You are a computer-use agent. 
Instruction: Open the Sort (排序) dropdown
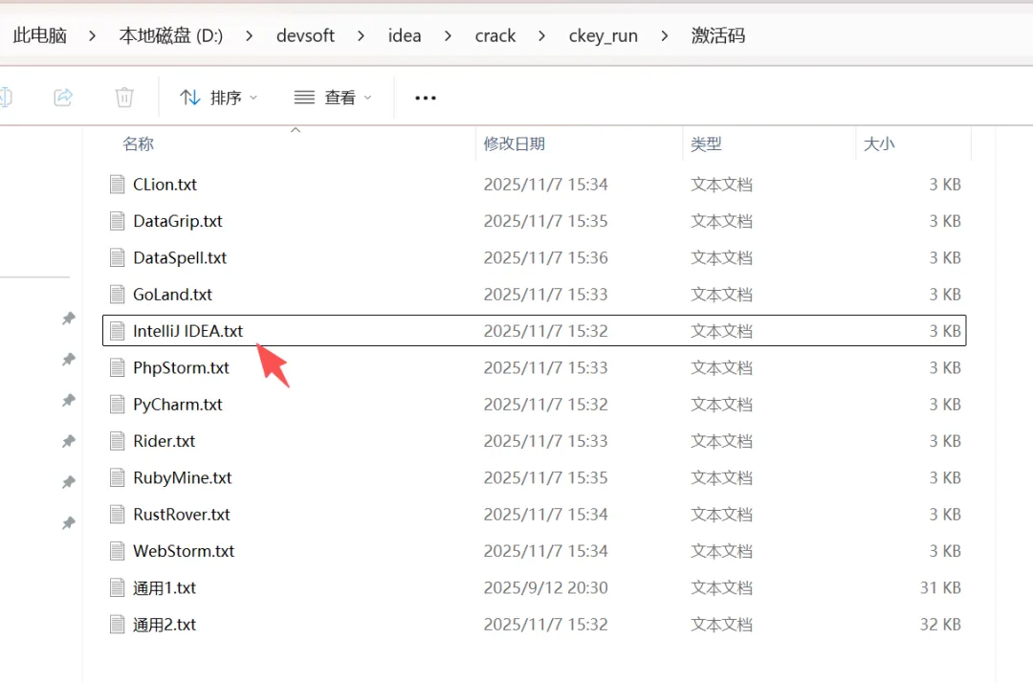(218, 98)
